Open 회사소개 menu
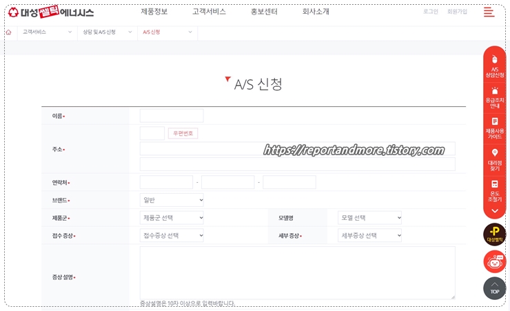Image resolution: width=510 pixels, height=311 pixels. tap(316, 12)
